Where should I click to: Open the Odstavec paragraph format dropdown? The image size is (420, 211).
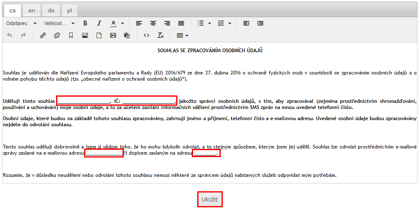(21, 23)
